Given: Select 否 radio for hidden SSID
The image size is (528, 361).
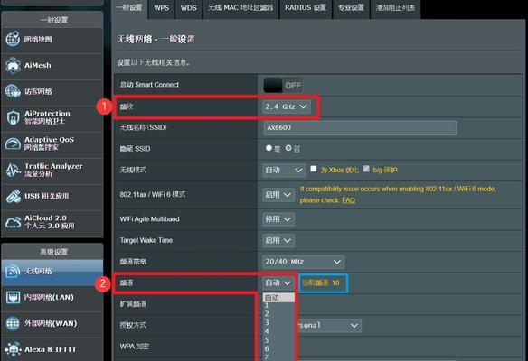Looking at the screenshot, I should tap(288, 148).
